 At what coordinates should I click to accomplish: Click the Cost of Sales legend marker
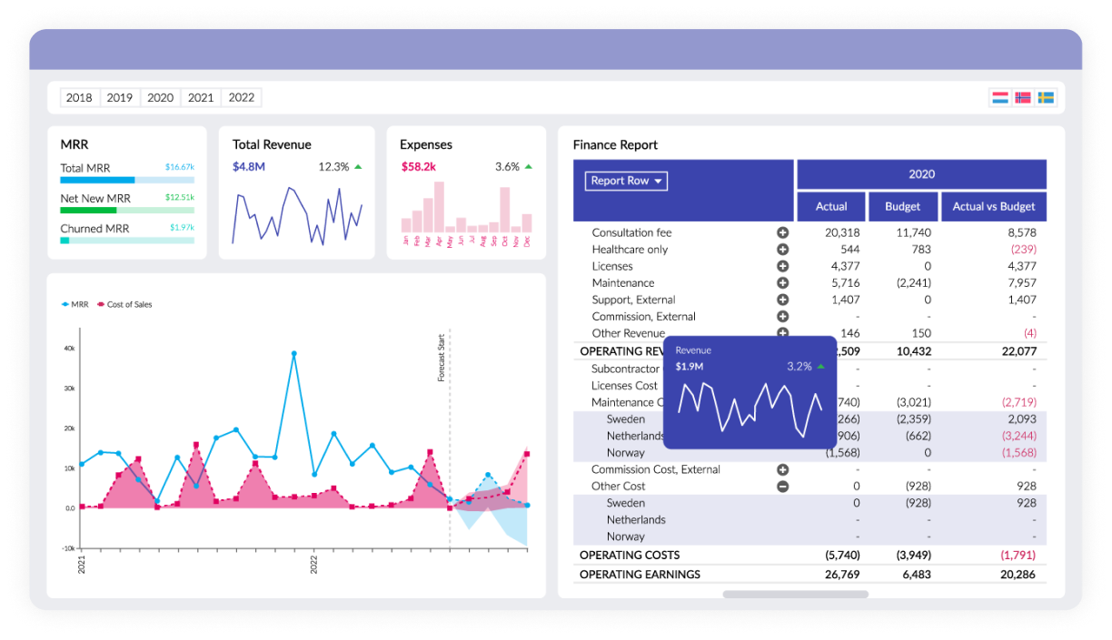click(101, 305)
